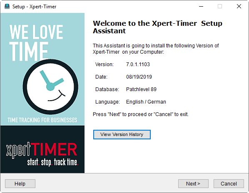Screen dimensions: 249x193
Task: Click the WE LOVE TIME banner text
Action: [36, 42]
